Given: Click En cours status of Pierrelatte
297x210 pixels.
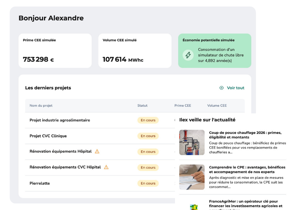Looking at the screenshot, I should (x=148, y=183).
